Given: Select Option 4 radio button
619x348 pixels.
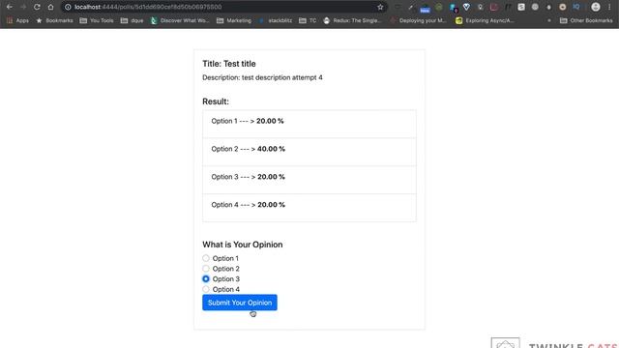Looking at the screenshot, I should point(206,289).
